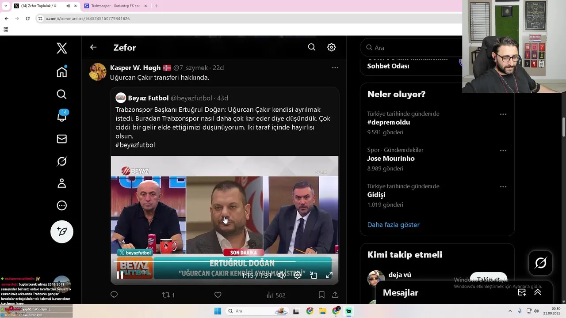The height and width of the screenshot is (318, 566).
Task: Click Daha fazla göster link
Action: [x=394, y=225]
